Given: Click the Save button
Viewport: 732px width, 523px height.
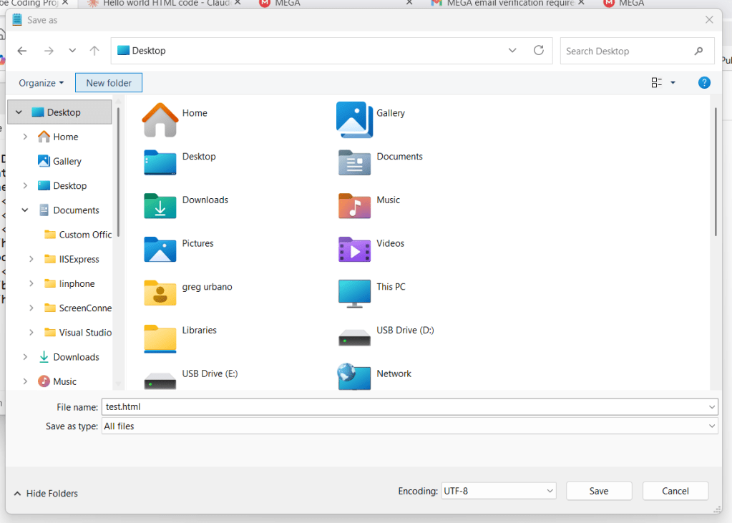Looking at the screenshot, I should (x=599, y=491).
